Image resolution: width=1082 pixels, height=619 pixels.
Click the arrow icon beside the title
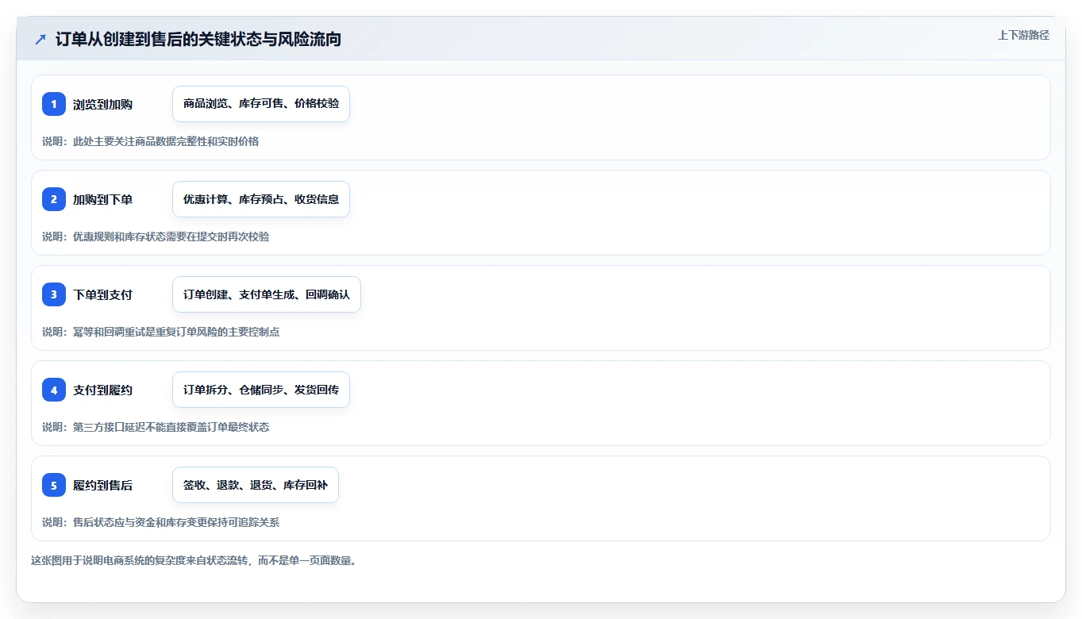click(40, 40)
